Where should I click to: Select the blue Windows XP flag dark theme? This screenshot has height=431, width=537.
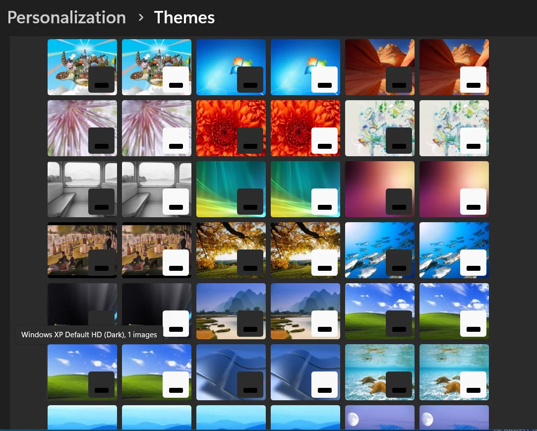pyautogui.click(x=231, y=372)
